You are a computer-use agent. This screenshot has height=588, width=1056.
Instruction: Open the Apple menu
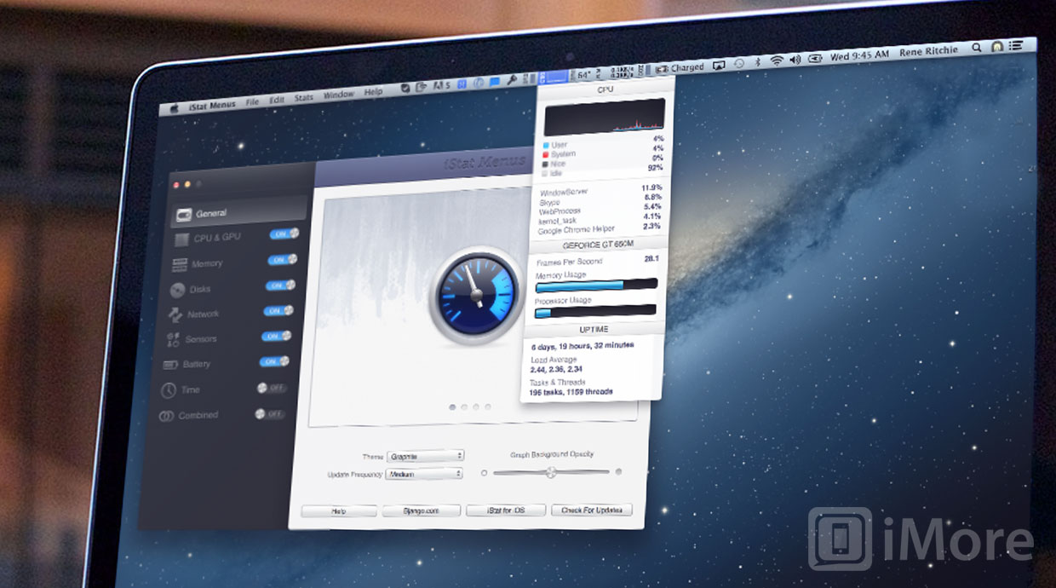click(x=175, y=108)
